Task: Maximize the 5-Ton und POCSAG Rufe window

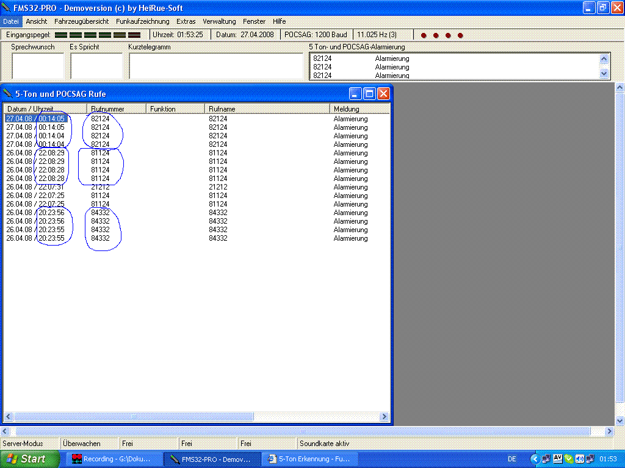Action: coord(369,94)
